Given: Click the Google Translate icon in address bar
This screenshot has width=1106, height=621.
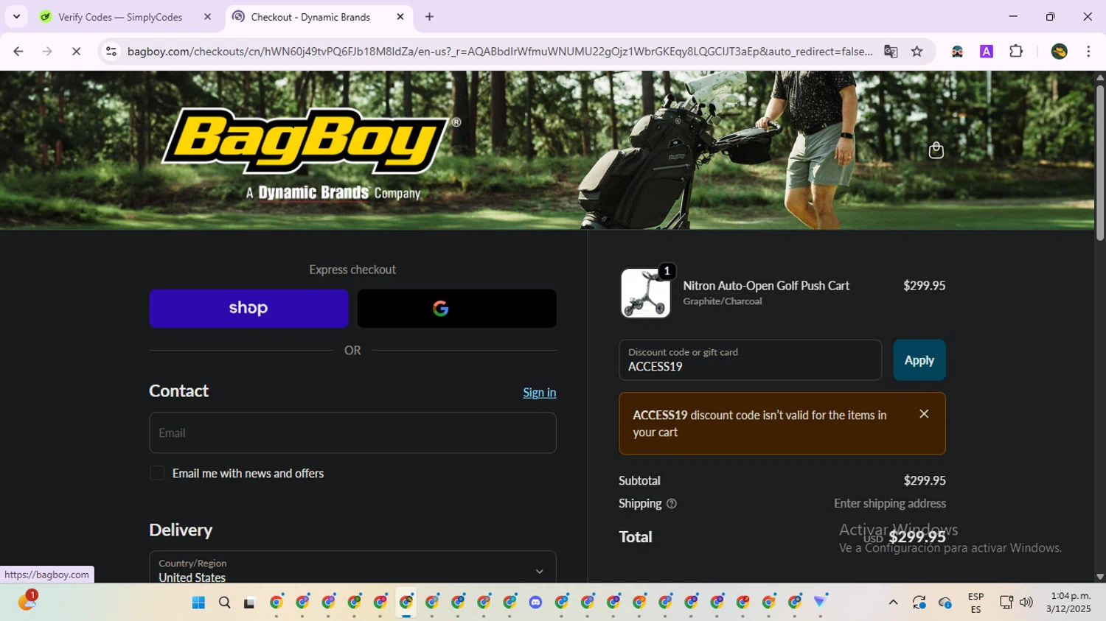Looking at the screenshot, I should click(891, 52).
